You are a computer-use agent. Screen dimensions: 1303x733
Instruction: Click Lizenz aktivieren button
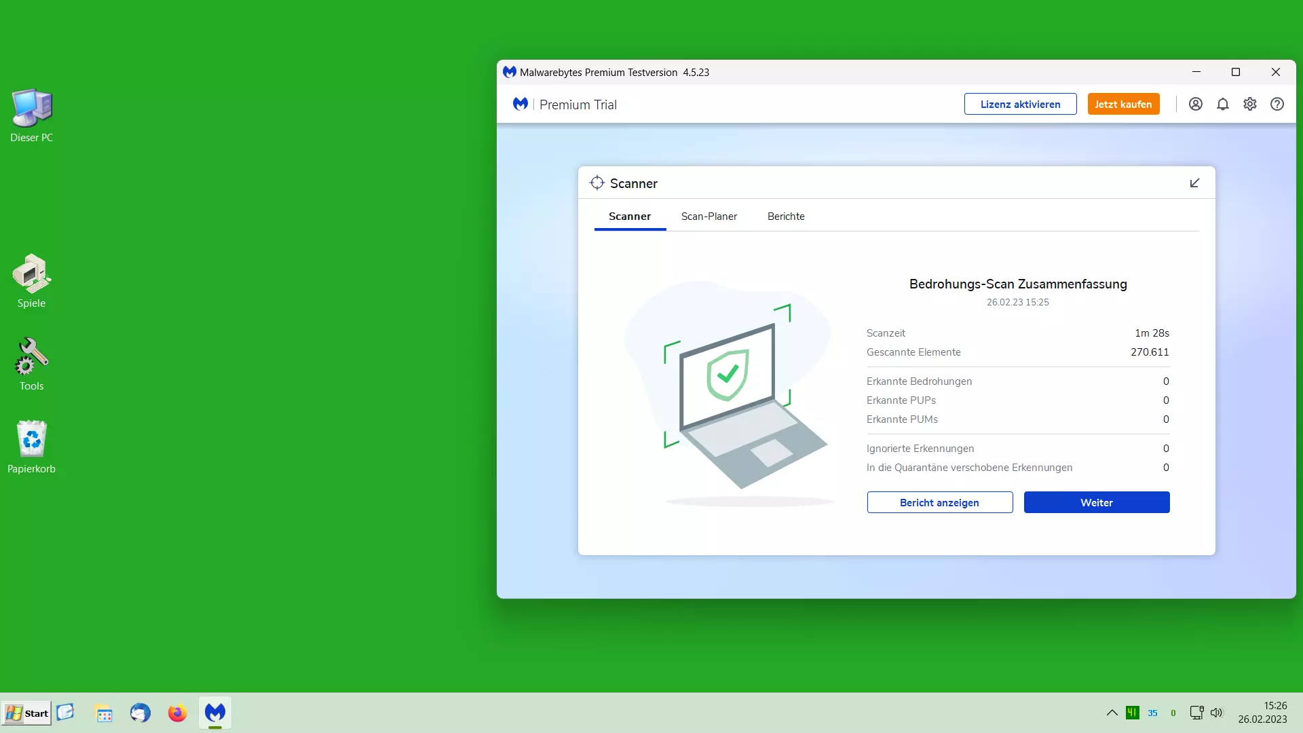tap(1020, 104)
